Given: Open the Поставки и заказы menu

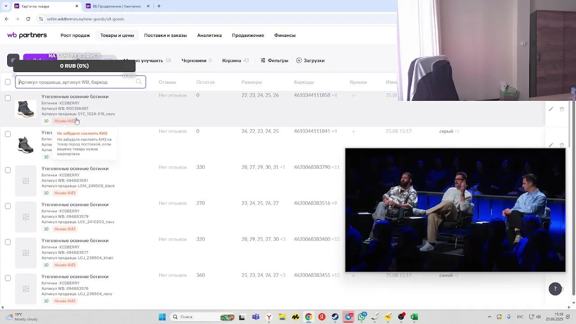Looking at the screenshot, I should (x=165, y=35).
